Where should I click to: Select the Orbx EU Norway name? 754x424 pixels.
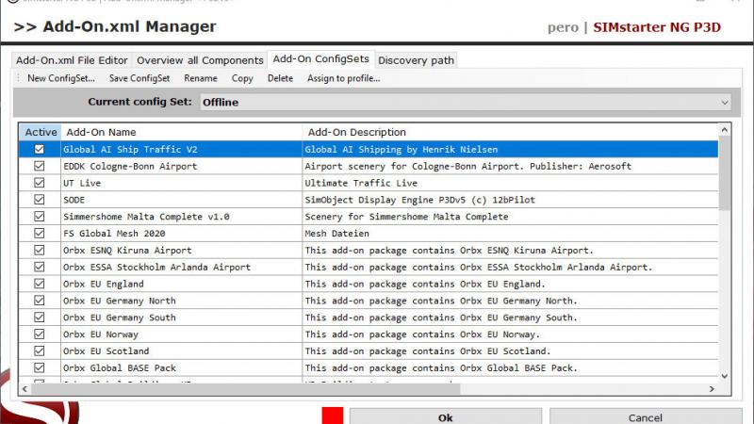tap(101, 334)
